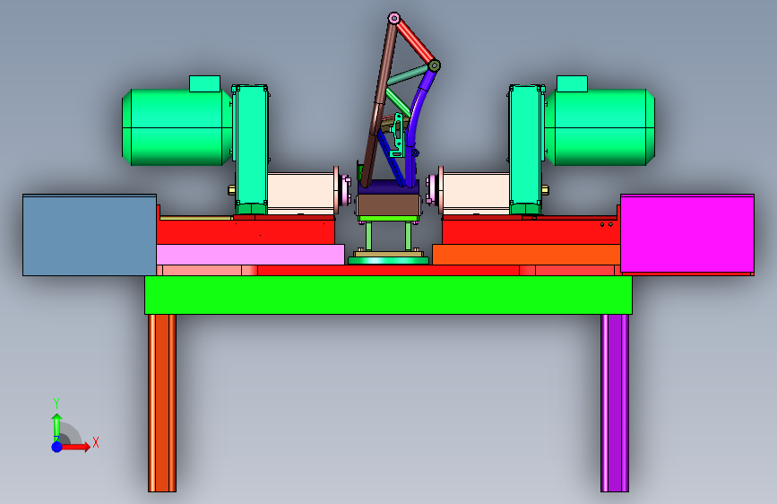
Task: Select the orange slab on right
Action: pos(526,255)
